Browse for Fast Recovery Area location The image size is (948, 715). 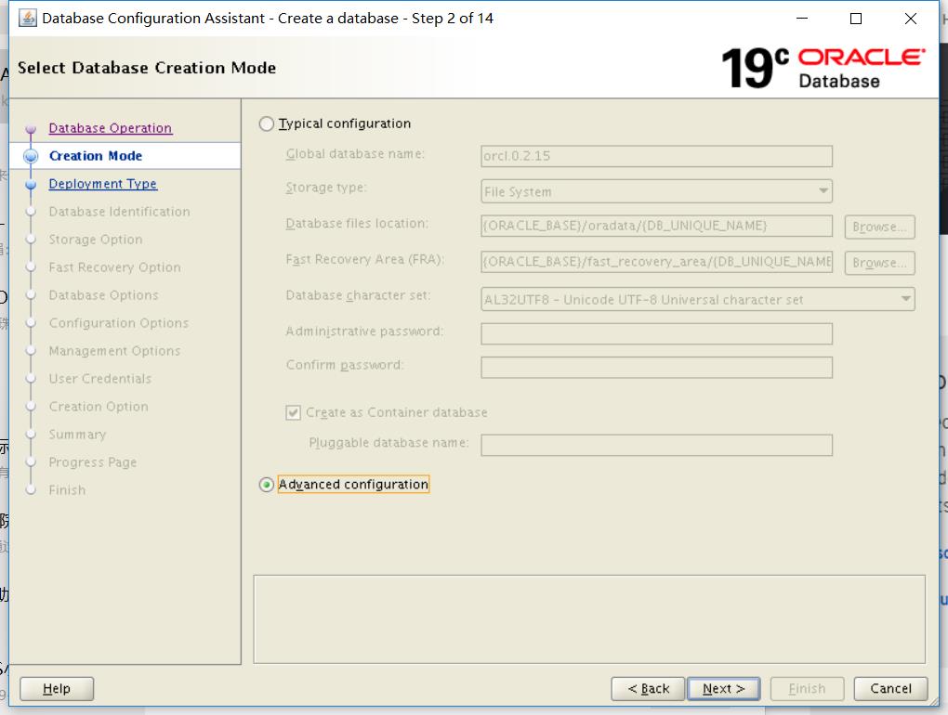[877, 262]
